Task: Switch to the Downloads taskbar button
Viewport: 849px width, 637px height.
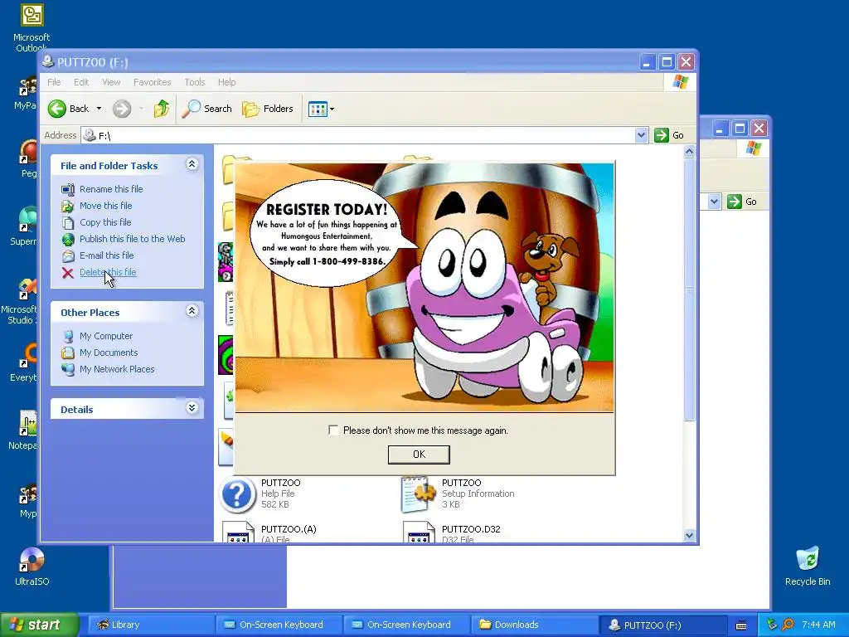Action: (533, 625)
